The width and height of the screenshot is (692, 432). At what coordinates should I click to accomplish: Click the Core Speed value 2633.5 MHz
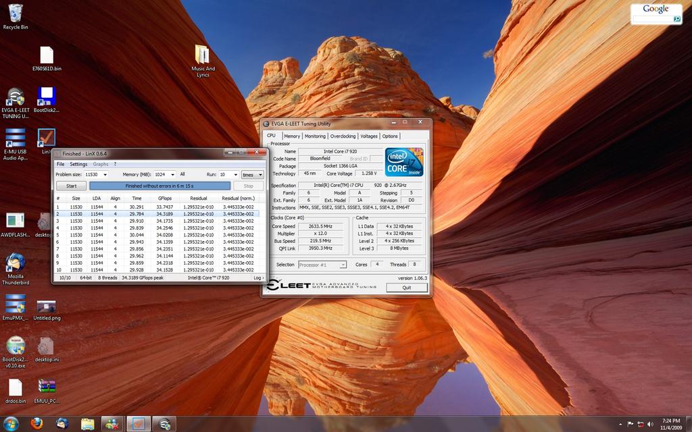(321, 226)
